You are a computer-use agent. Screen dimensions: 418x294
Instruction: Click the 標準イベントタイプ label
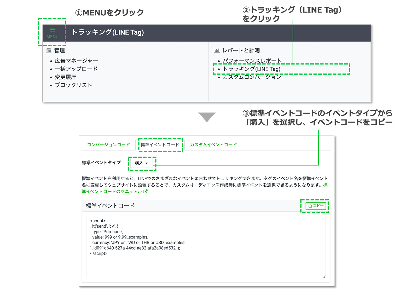(101, 163)
